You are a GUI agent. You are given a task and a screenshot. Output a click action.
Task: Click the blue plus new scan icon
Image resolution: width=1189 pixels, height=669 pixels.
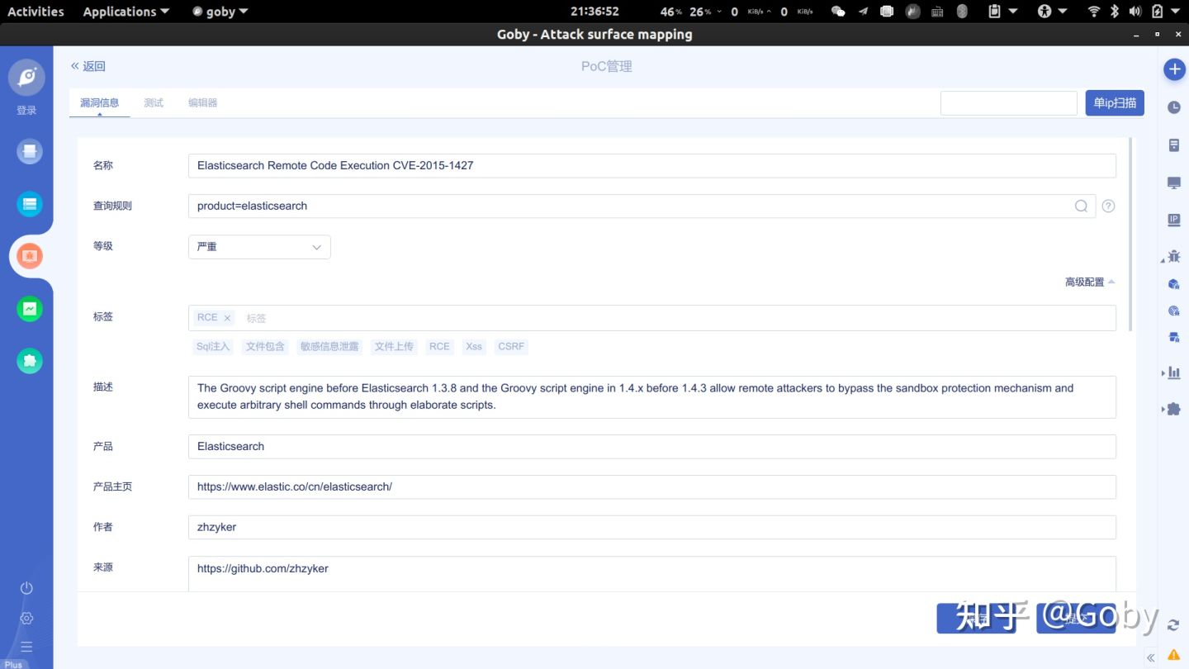pos(1174,69)
